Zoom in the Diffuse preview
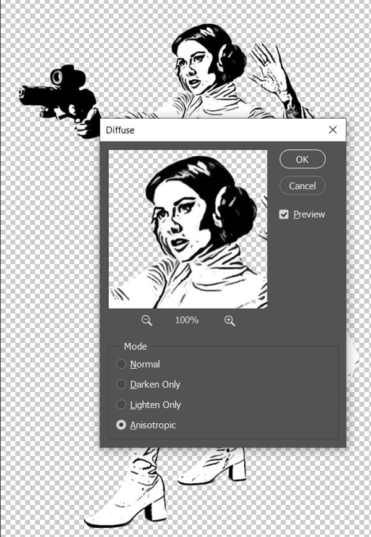The height and width of the screenshot is (537, 371). (x=229, y=320)
